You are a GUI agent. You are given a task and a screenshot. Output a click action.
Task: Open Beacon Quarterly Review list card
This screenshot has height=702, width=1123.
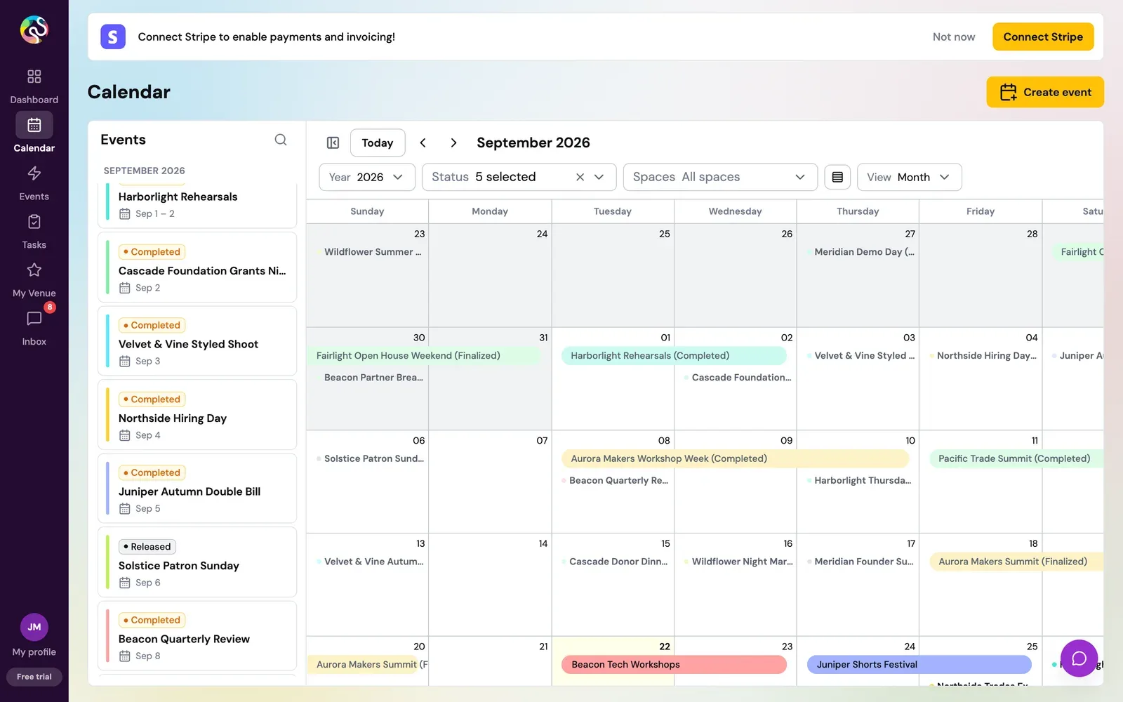point(197,636)
